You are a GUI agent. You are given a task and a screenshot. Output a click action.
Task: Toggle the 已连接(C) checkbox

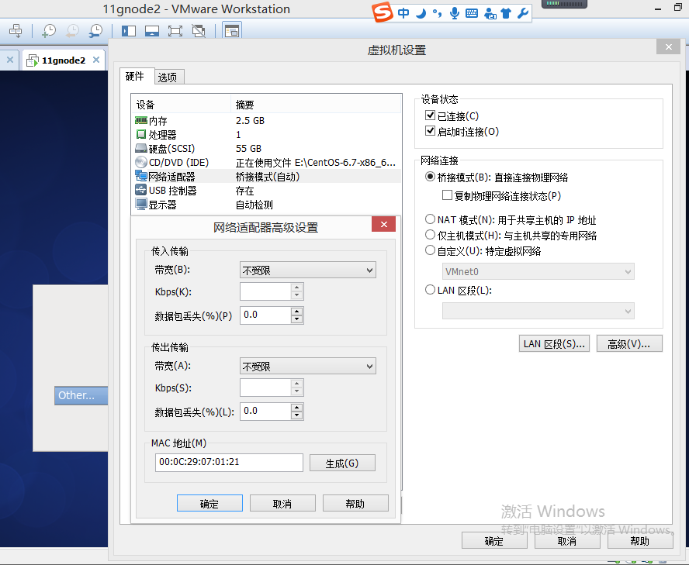pos(430,115)
